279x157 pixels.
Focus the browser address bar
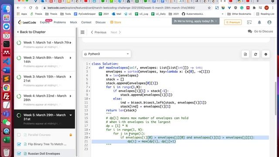(121, 8)
